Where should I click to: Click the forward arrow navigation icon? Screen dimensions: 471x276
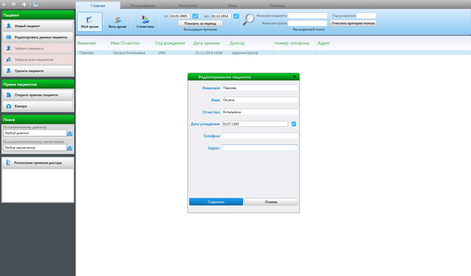click(x=23, y=5)
